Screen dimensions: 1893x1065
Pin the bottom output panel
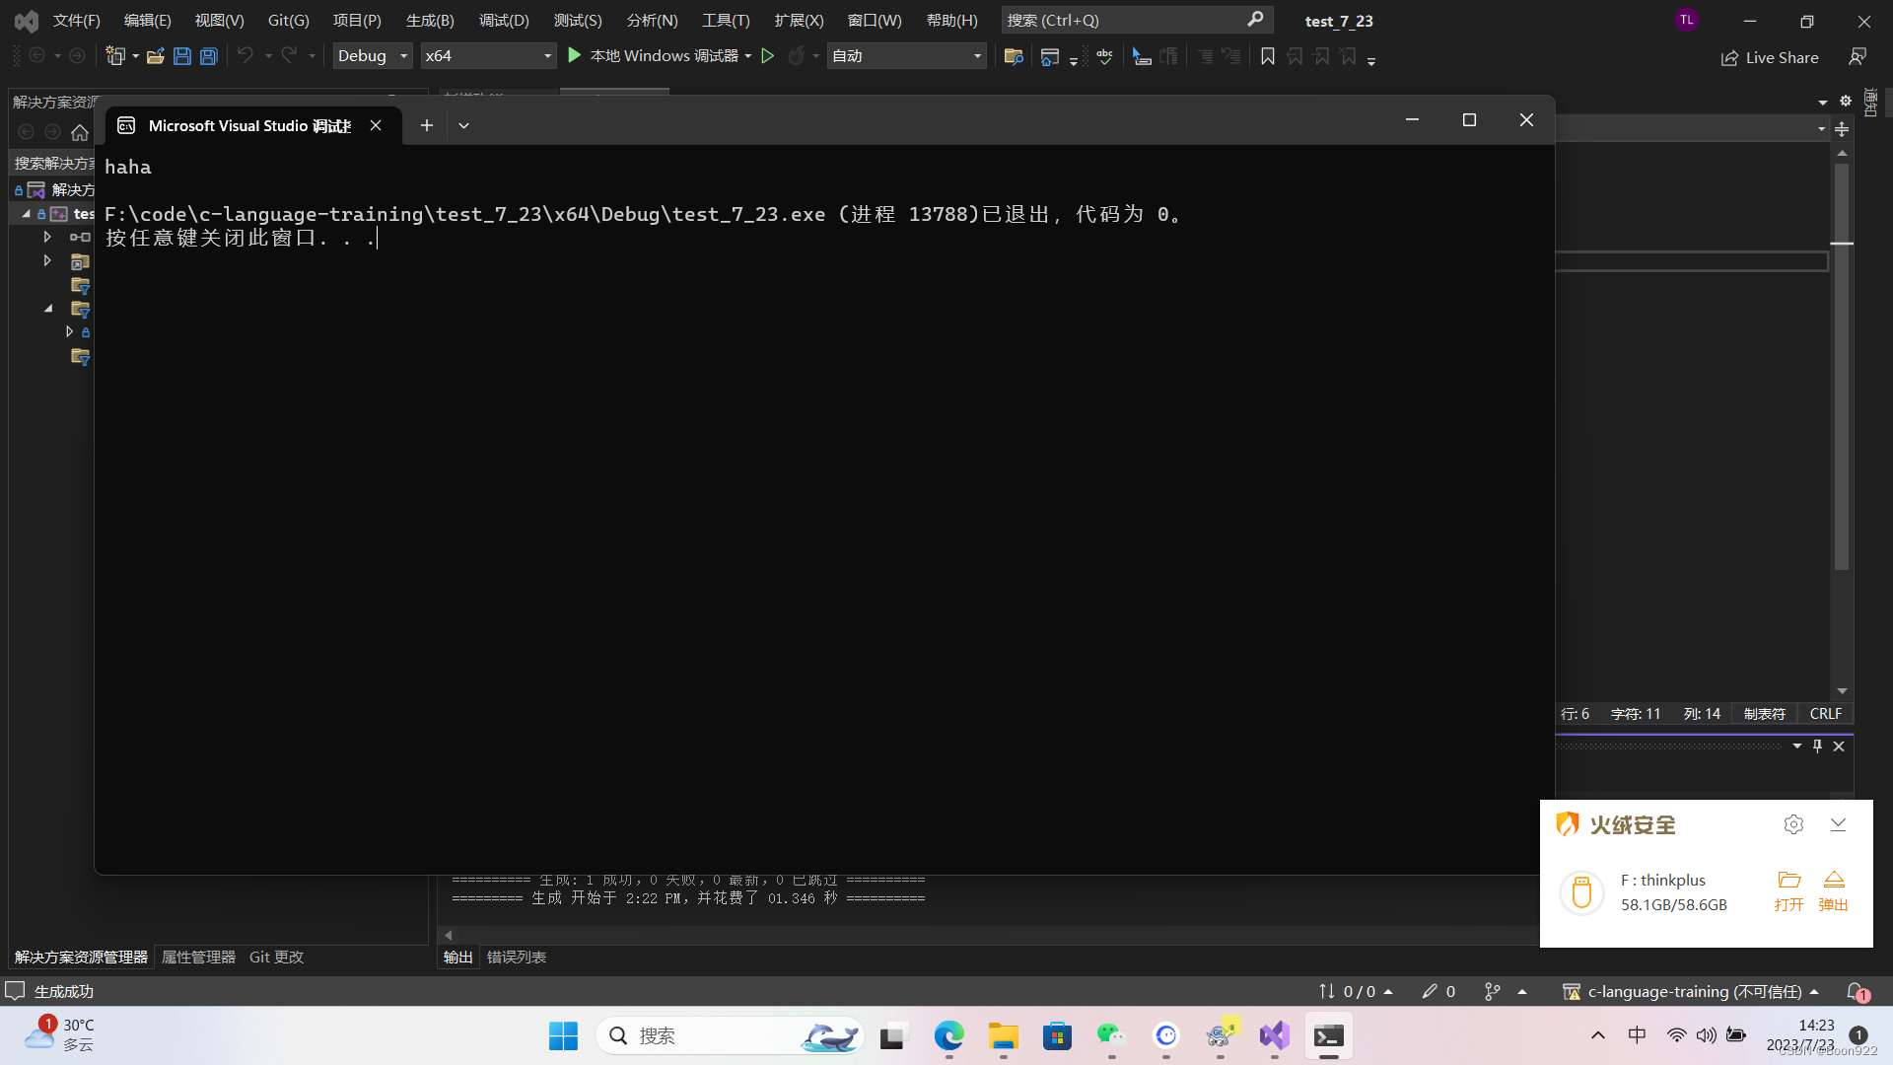coord(1817,745)
